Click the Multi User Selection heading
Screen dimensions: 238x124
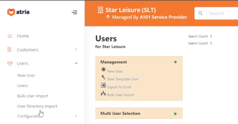tap(120, 113)
